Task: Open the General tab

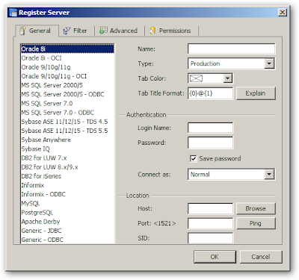Action: (37, 31)
